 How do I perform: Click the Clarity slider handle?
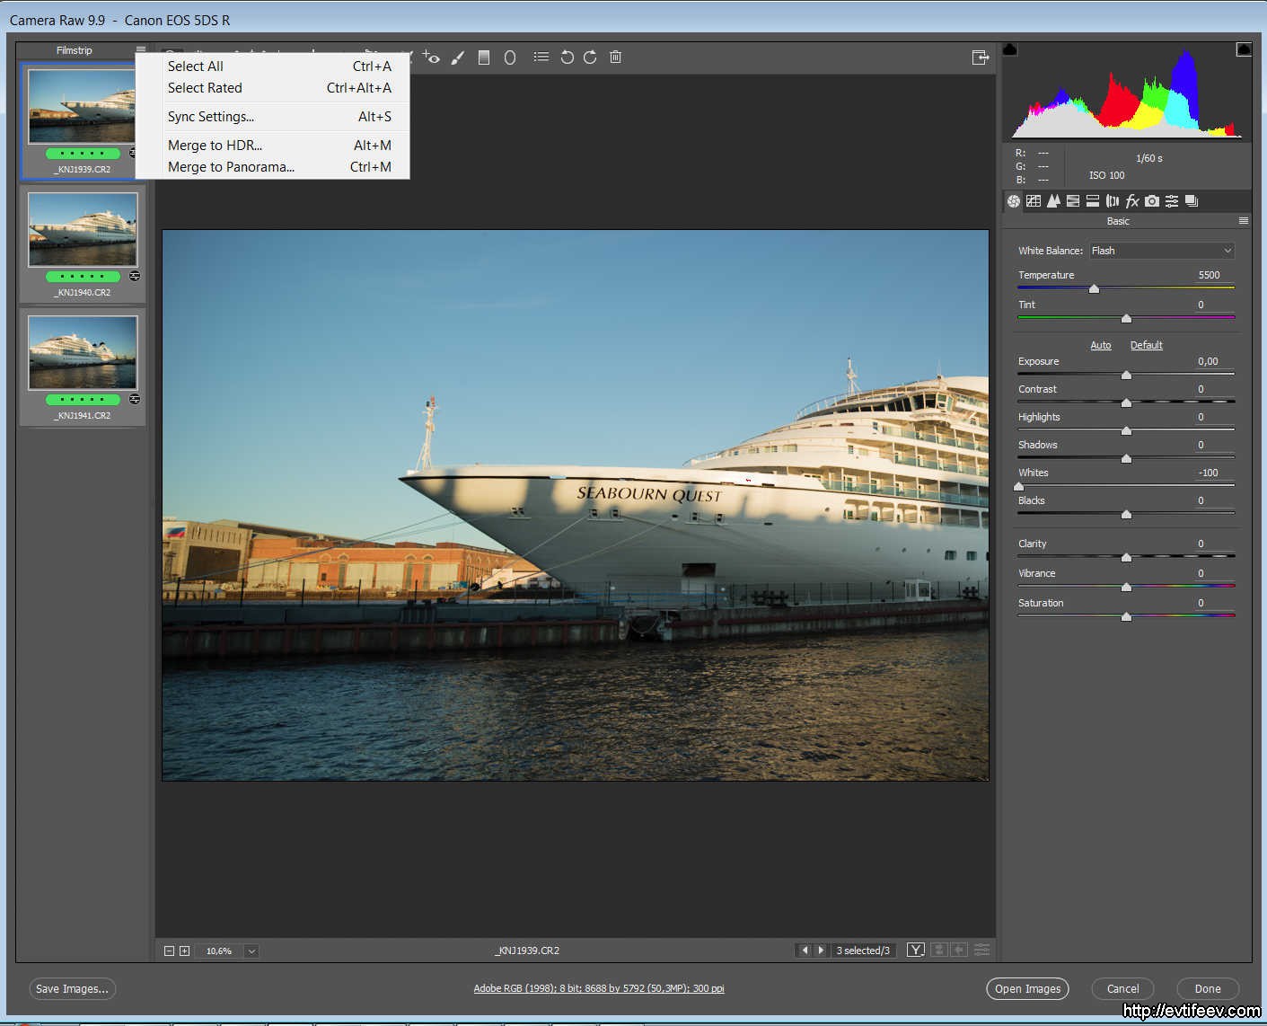(x=1126, y=557)
